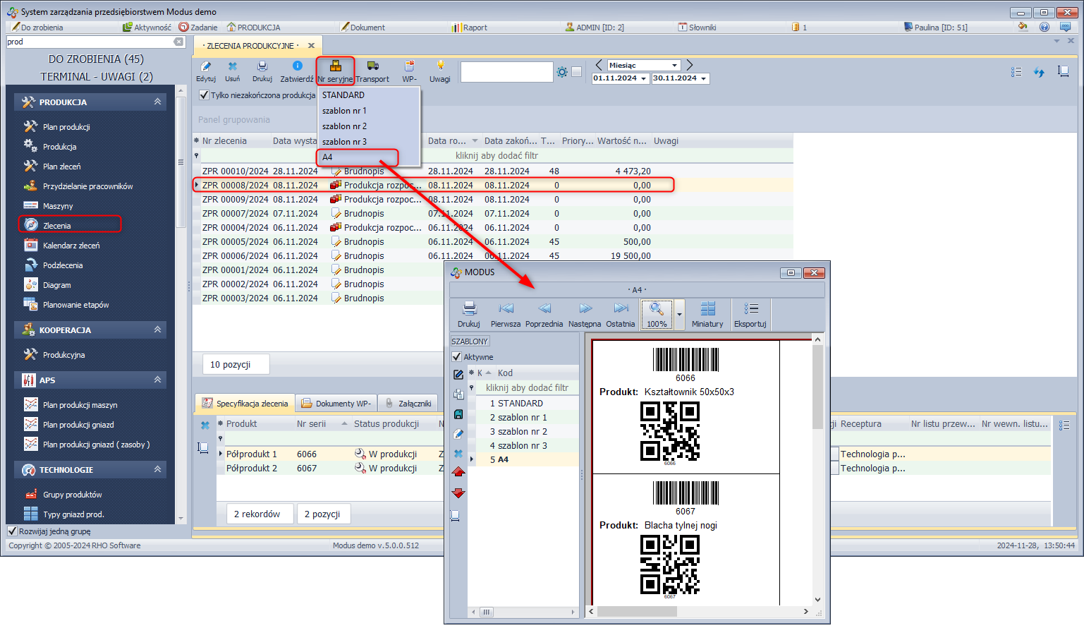This screenshot has height=628, width=1084.
Task: Toggle Rozwijaj jedną grupę checkbox
Action: (x=12, y=531)
